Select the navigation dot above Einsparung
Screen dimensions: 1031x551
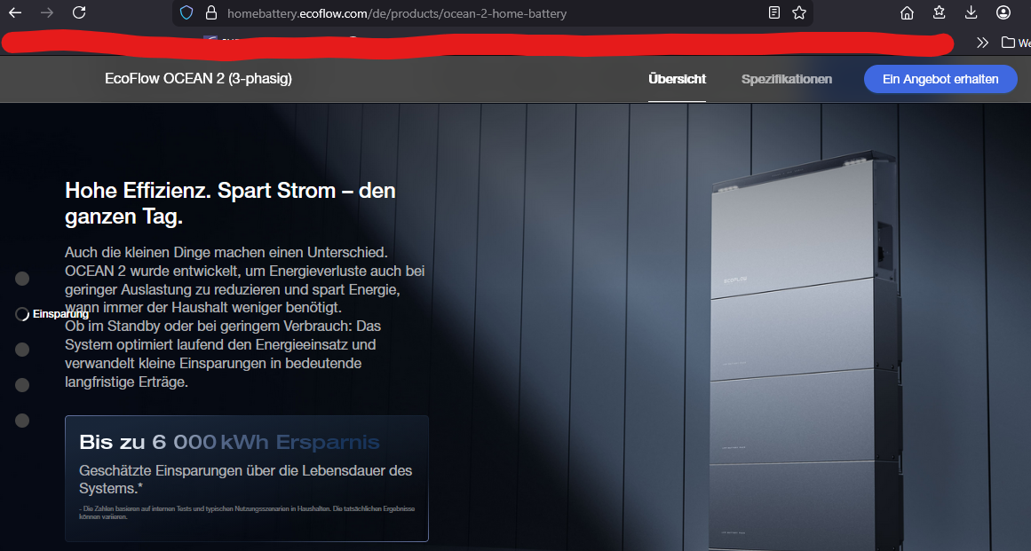(22, 279)
